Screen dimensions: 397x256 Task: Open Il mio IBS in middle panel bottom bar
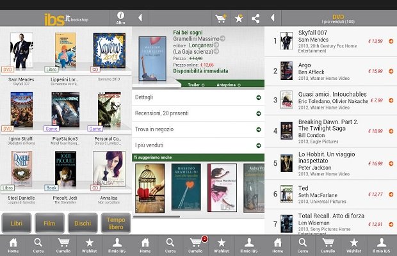249,245
